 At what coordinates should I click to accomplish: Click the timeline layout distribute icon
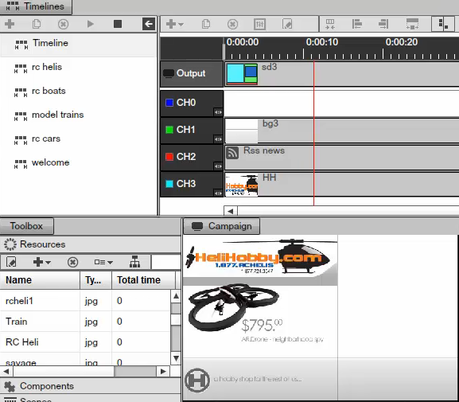tap(412, 24)
